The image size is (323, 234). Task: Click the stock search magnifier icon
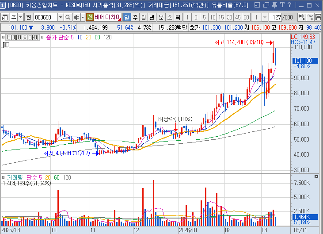(68, 17)
